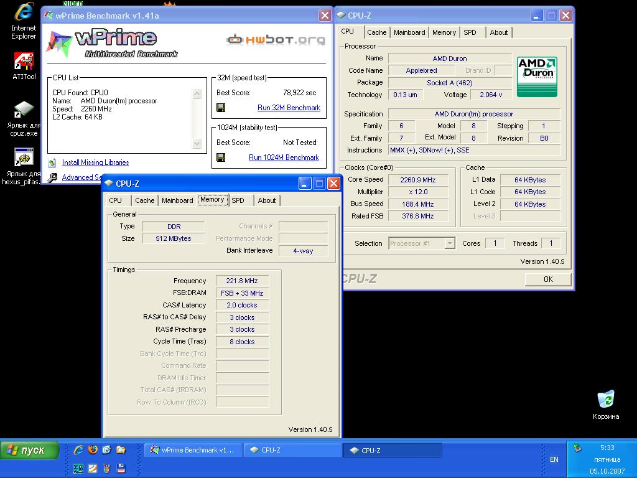
Task: Open About tab in processor CPU-Z window
Action: tap(498, 32)
